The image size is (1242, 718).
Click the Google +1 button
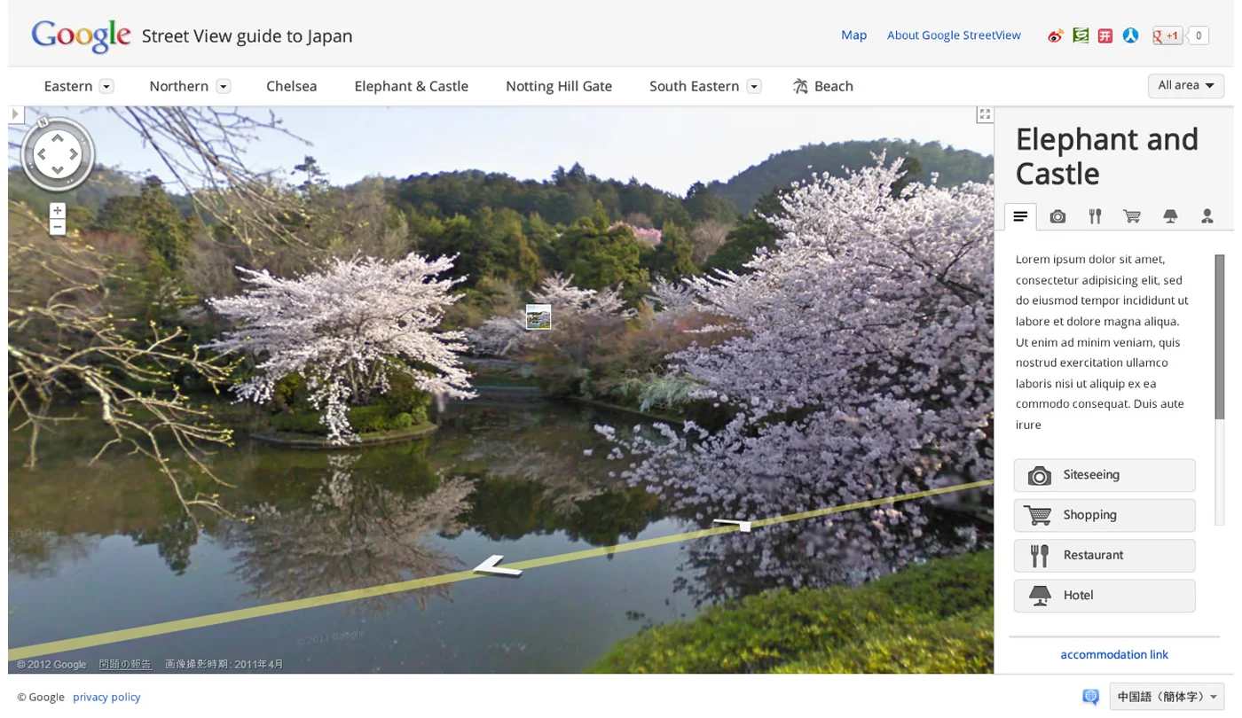click(1167, 36)
